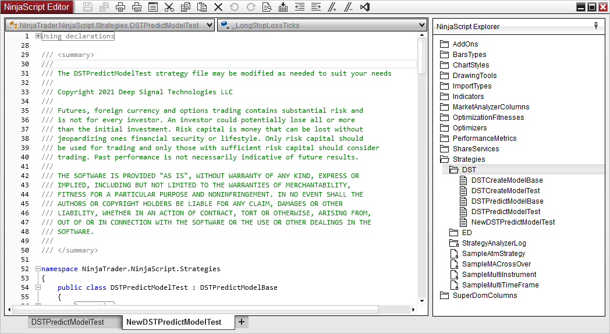Collapse the namespace block at line 52

38,269
